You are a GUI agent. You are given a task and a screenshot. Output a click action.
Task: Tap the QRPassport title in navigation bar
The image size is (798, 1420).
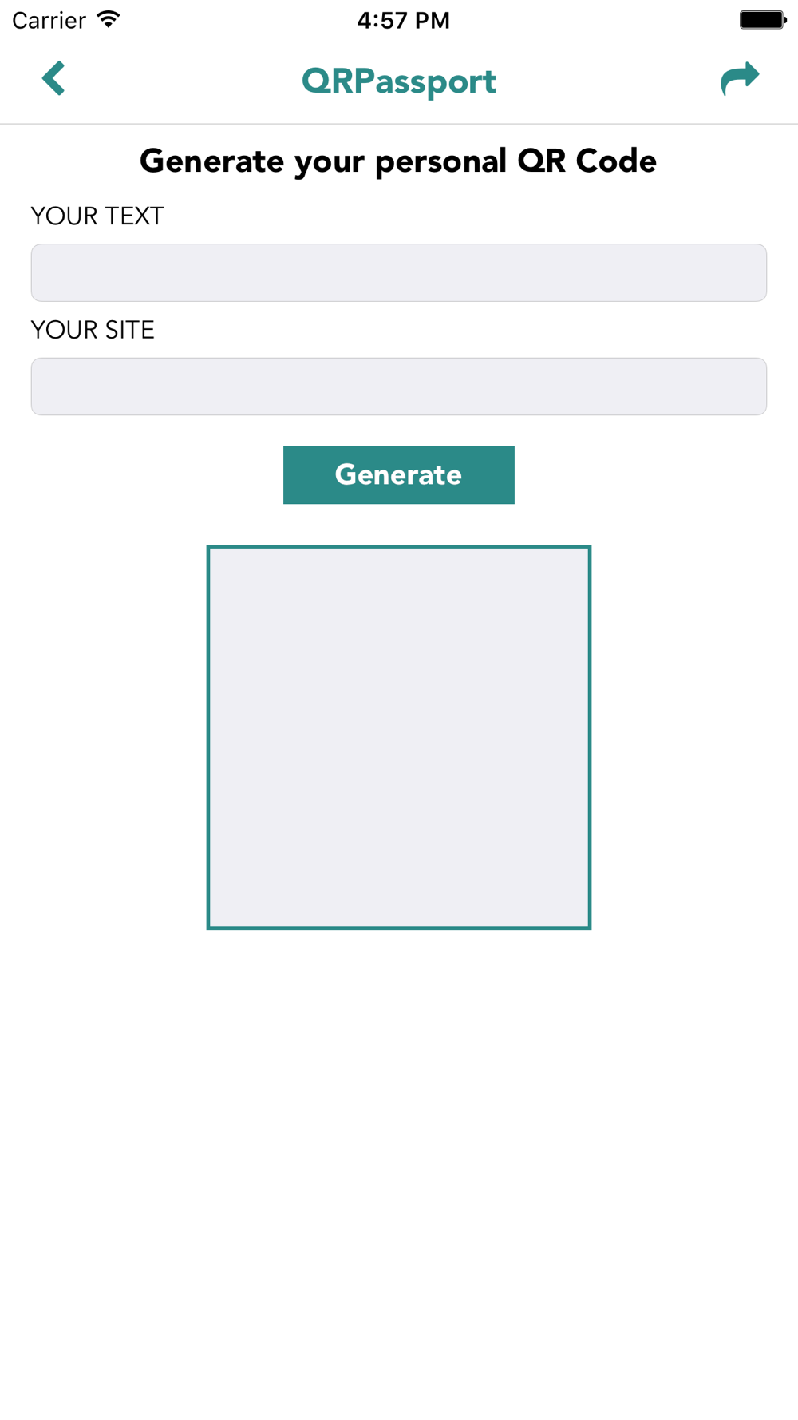(x=399, y=81)
